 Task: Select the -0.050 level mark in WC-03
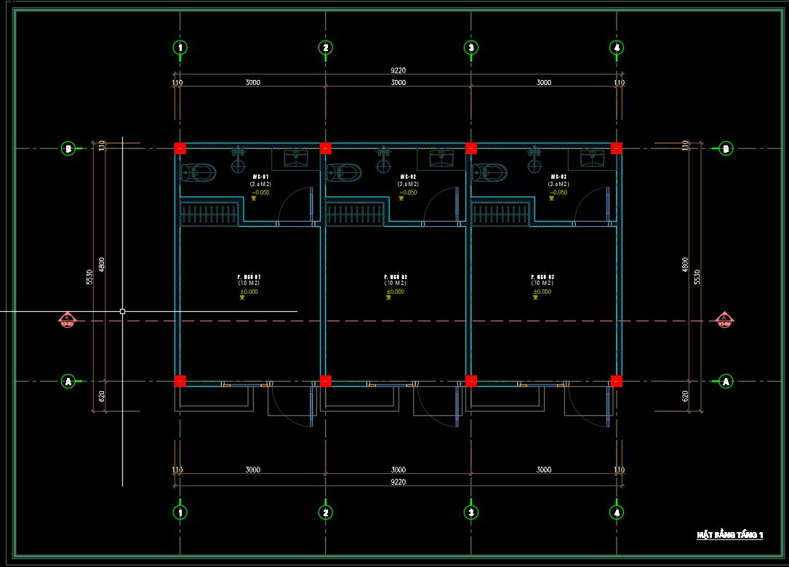click(x=558, y=193)
